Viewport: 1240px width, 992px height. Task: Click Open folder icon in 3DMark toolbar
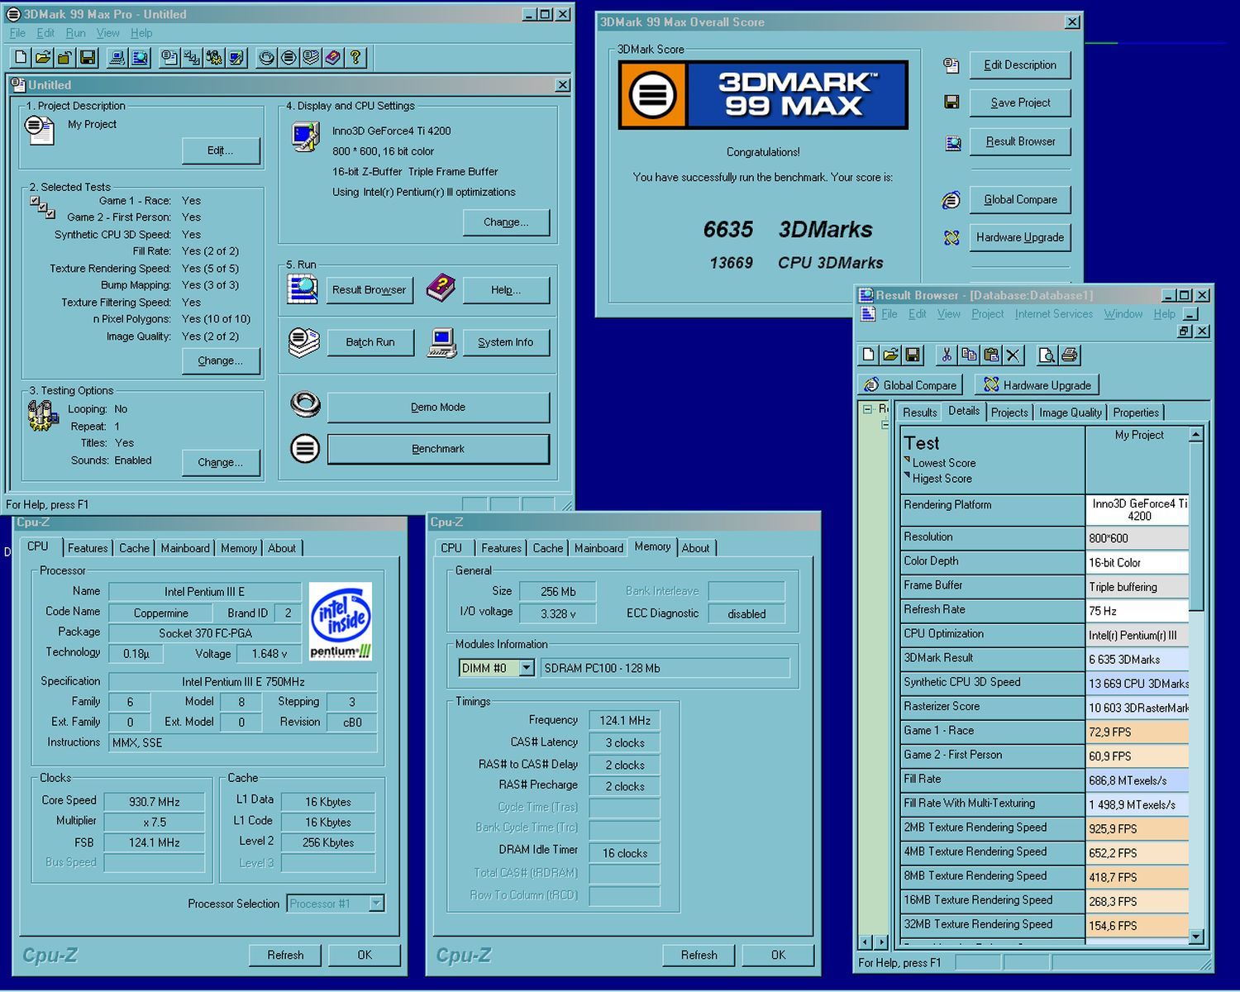pyautogui.click(x=43, y=58)
